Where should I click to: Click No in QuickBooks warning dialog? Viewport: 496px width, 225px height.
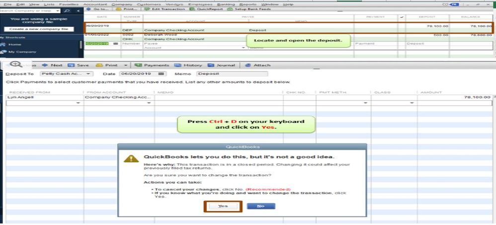click(x=261, y=206)
